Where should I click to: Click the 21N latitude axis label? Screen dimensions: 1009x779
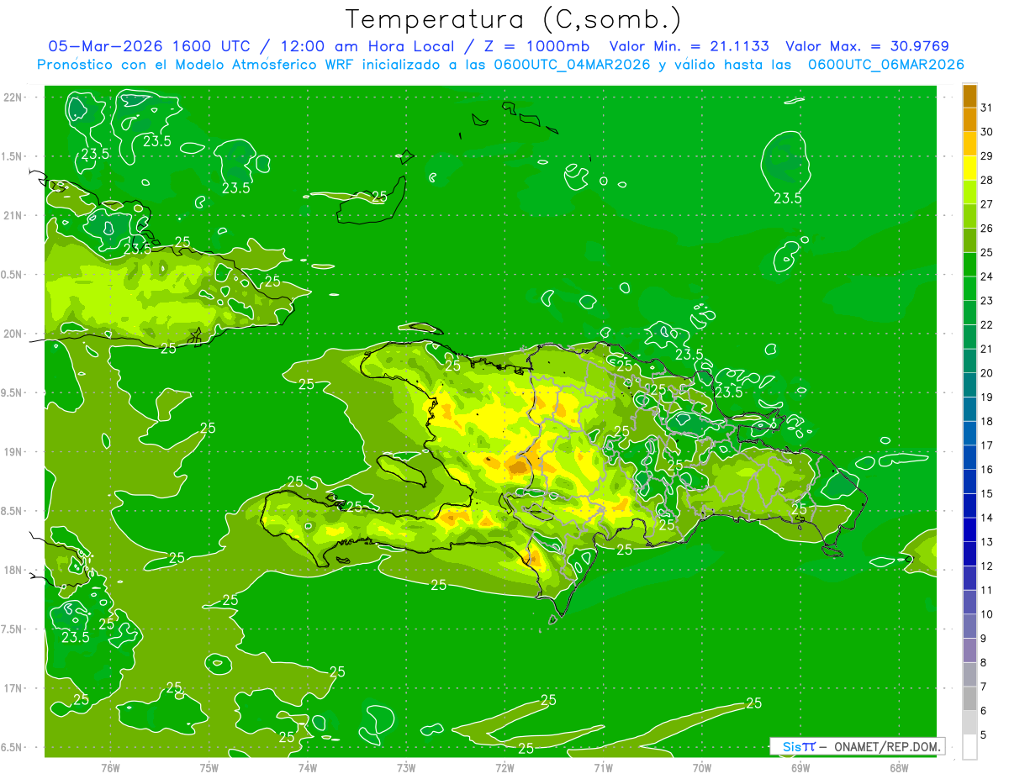pyautogui.click(x=13, y=215)
